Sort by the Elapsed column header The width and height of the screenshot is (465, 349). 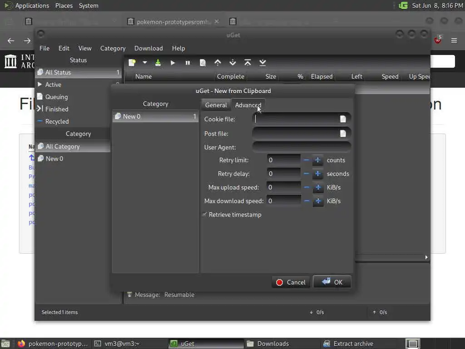coord(322,76)
